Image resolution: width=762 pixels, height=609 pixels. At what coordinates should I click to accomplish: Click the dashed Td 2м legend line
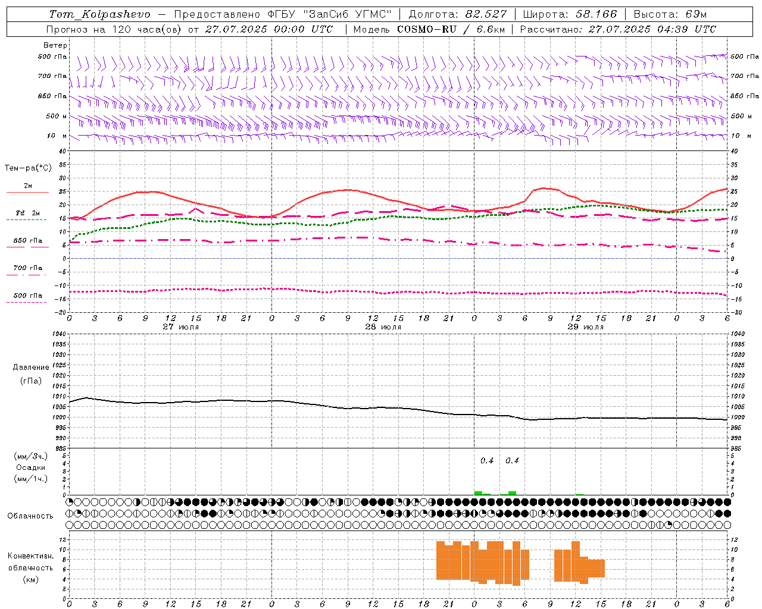[27, 220]
